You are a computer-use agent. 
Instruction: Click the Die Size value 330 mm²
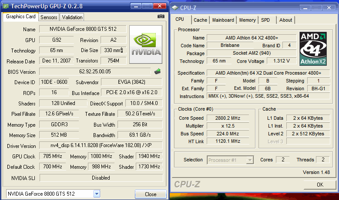point(114,50)
